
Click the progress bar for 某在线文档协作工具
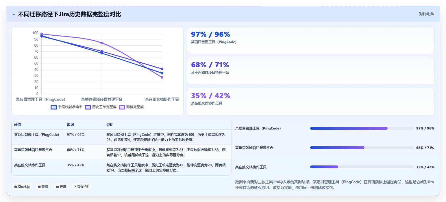tap(362, 167)
